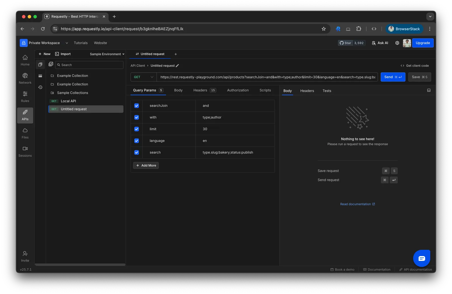The image size is (452, 294).
Task: Focus the collections Search field
Action: pyautogui.click(x=89, y=65)
